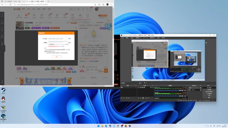Open source filters button above OBS docks
The image size is (228, 128).
[x=146, y=83]
